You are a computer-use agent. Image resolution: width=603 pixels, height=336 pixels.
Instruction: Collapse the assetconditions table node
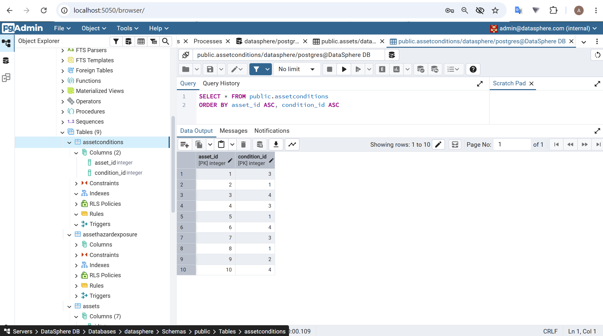pos(69,143)
